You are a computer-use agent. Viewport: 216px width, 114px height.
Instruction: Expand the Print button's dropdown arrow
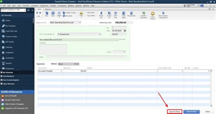pos(81,17)
